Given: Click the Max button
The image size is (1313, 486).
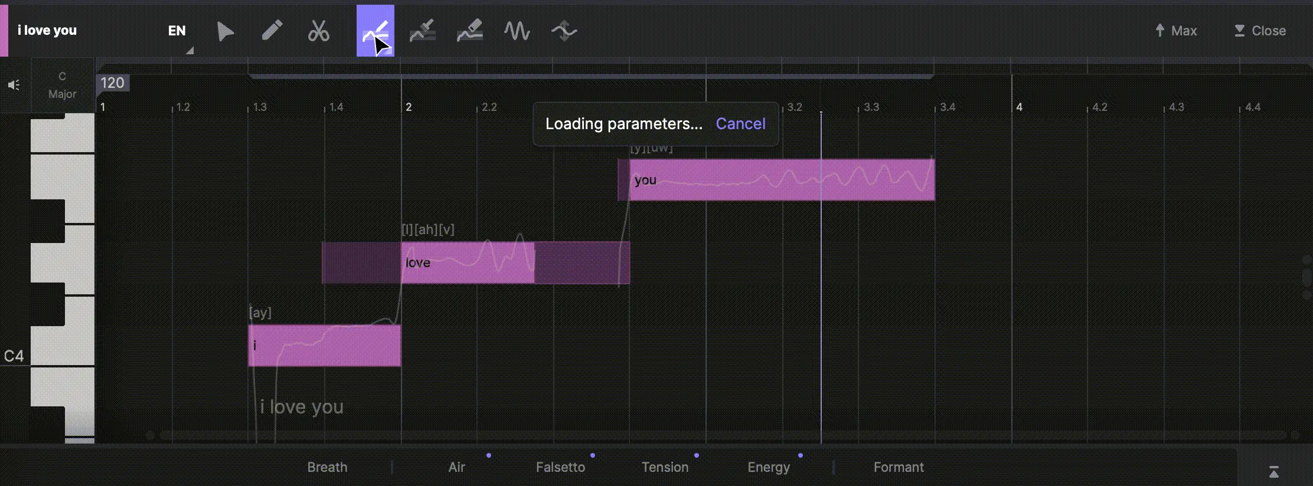Looking at the screenshot, I should 1176,31.
